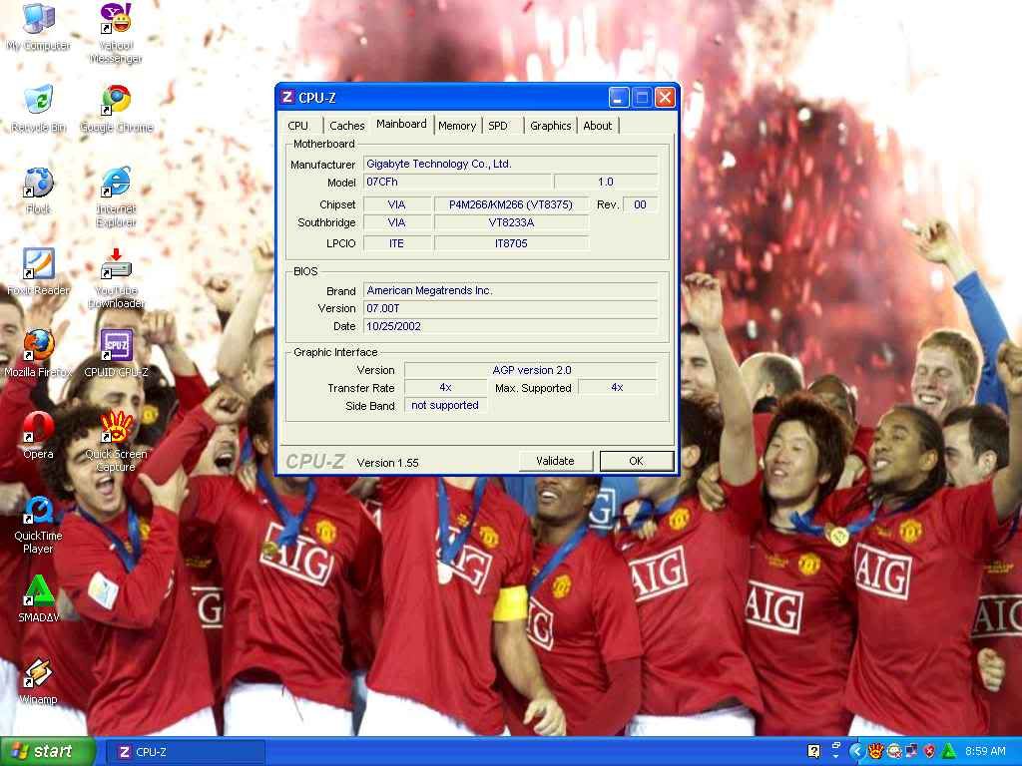Viewport: 1022px width, 766px height.
Task: Click the LPCIO vendor 'ITE' field
Action: [x=396, y=243]
